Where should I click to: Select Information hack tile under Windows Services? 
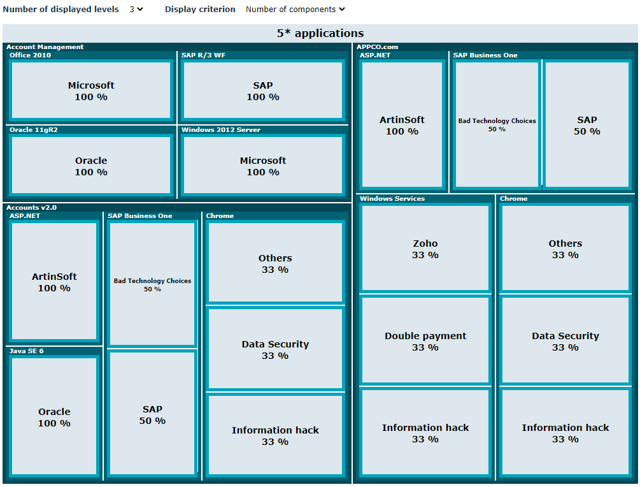(425, 433)
